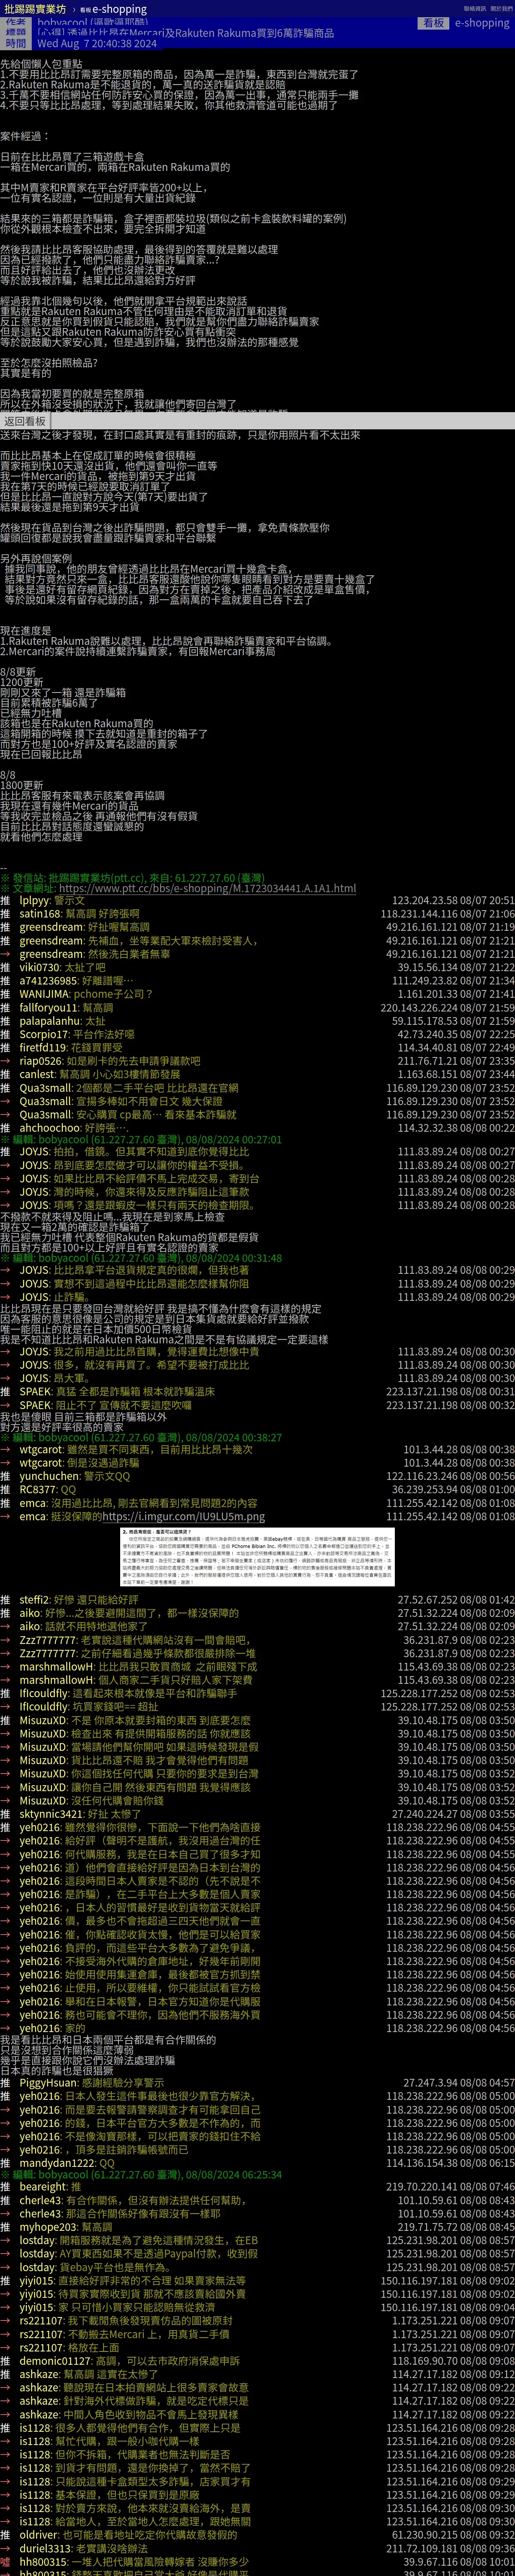This screenshot has width=515, height=2576.
Task: Click WANIJIMA's comment 'pchome子公司？'
Action: coord(113,994)
